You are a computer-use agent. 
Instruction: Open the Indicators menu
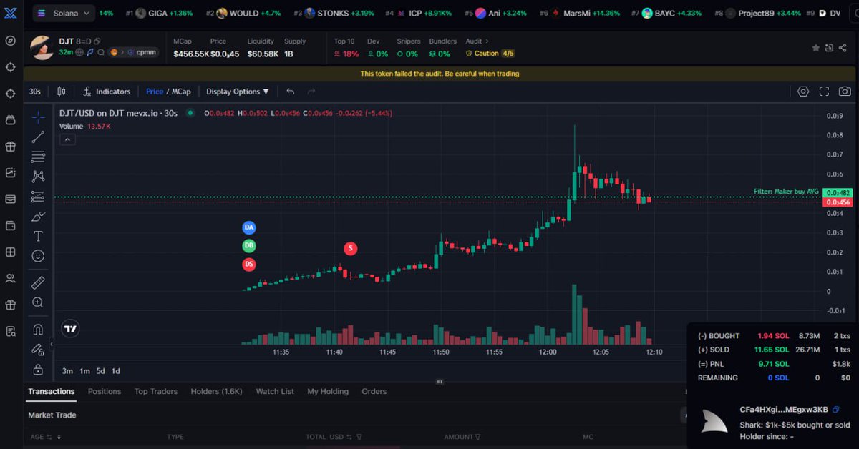click(107, 92)
